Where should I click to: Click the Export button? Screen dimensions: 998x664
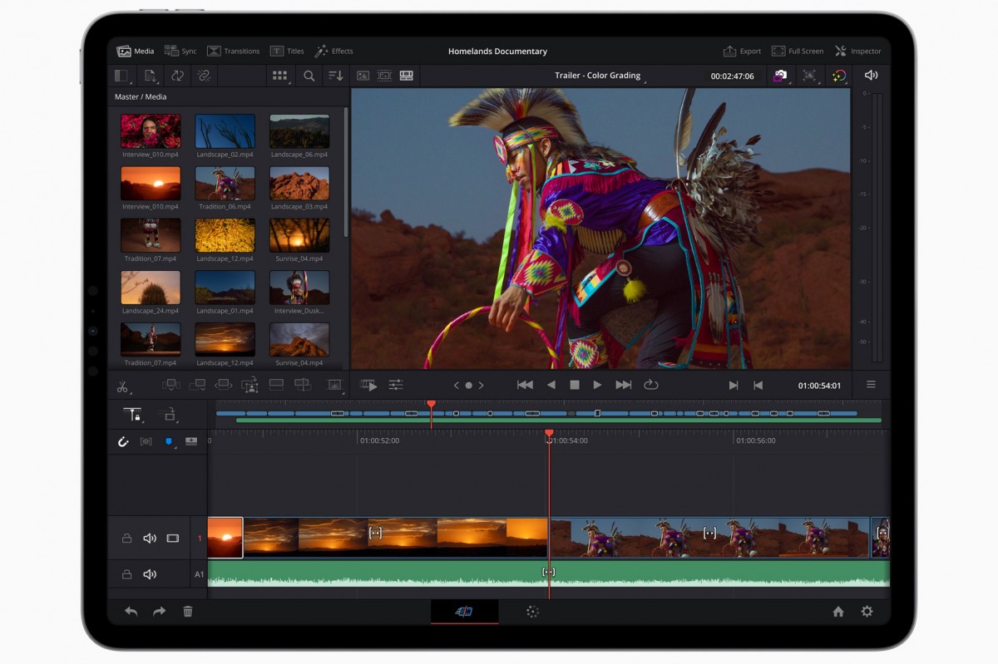[741, 51]
